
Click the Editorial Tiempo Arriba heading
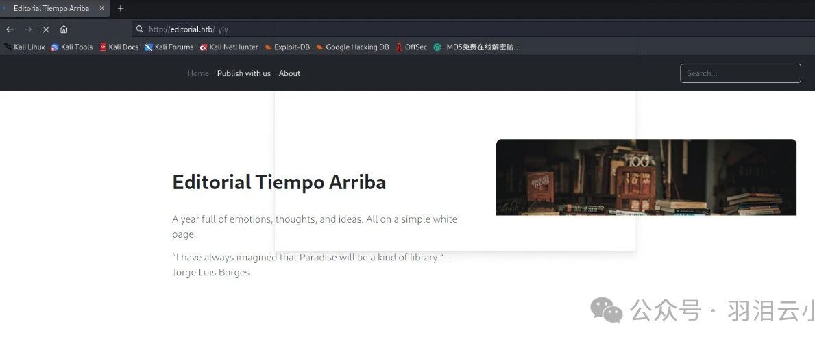point(279,182)
